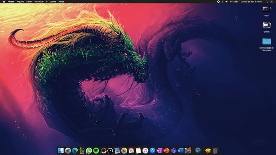
Task: Launch Microsoft Teams from Dock
Action: [173, 151]
